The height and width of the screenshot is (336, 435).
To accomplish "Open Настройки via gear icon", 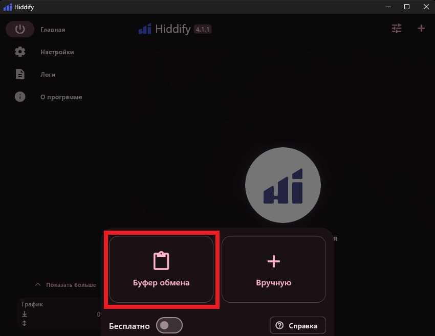I will [20, 52].
